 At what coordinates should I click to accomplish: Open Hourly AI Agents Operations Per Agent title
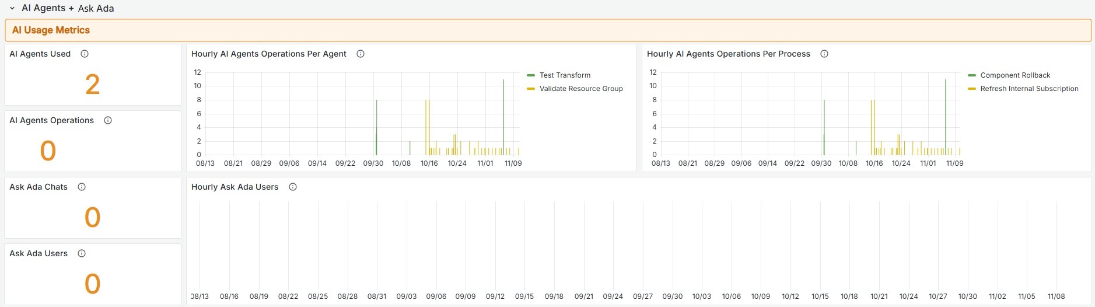pos(269,54)
